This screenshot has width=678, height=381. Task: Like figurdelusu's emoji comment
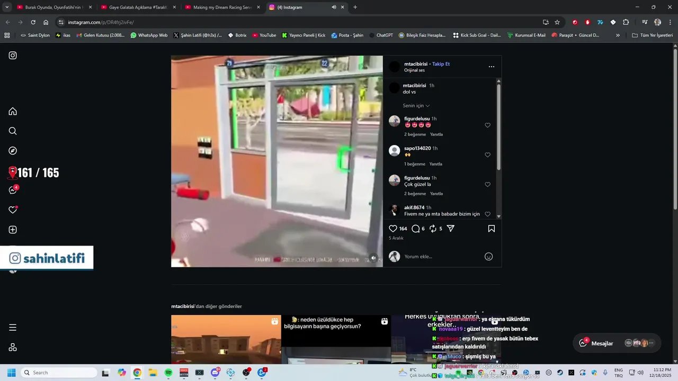coord(488,125)
